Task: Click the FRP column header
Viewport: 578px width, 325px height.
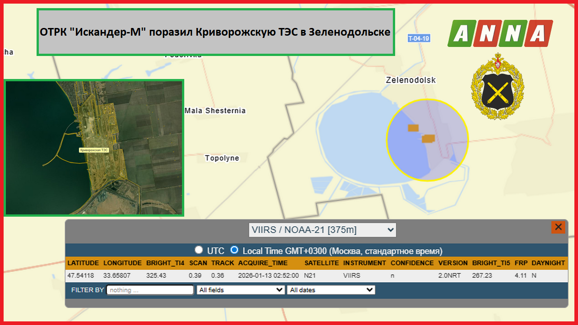Action: pos(520,263)
